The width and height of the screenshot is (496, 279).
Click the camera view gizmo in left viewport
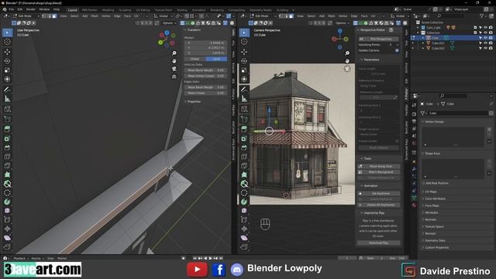coord(174,69)
